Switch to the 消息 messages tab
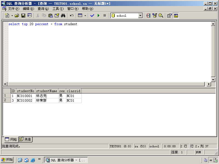The image size is (219, 164). 25,139
